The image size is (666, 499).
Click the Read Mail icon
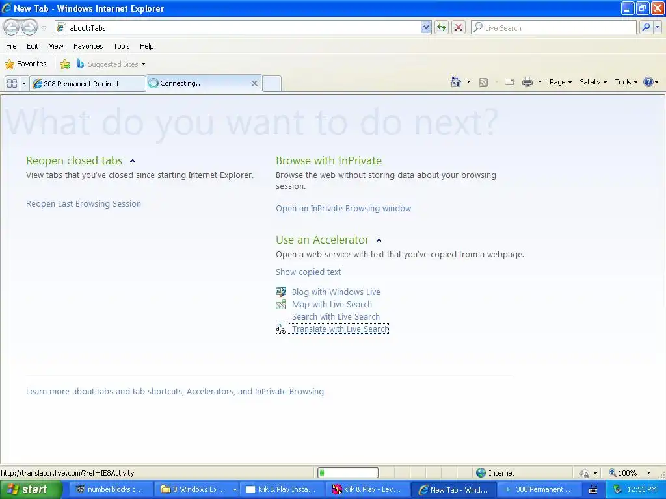tap(509, 83)
